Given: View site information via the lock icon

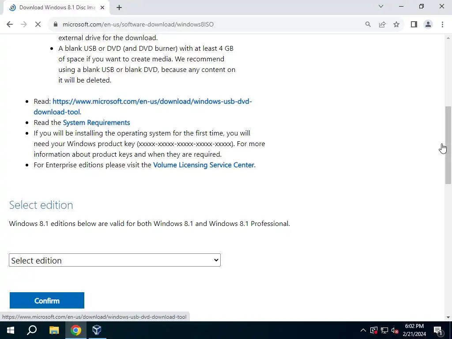Looking at the screenshot, I should coord(56,24).
